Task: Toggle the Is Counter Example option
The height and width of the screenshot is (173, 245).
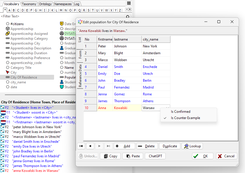Action: (185, 118)
